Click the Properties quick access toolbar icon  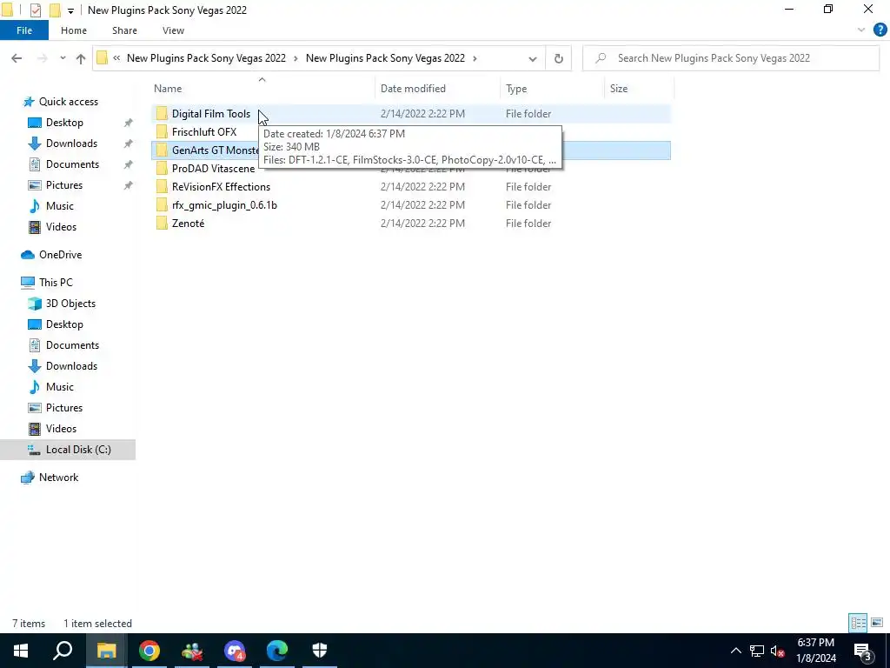[x=35, y=10]
